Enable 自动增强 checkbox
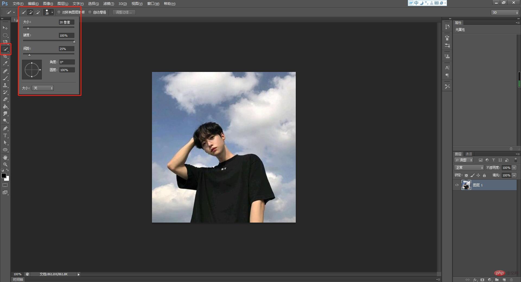The width and height of the screenshot is (521, 282). click(90, 12)
